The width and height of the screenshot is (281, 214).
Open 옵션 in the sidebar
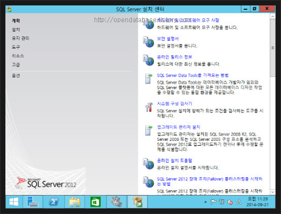pos(16,75)
